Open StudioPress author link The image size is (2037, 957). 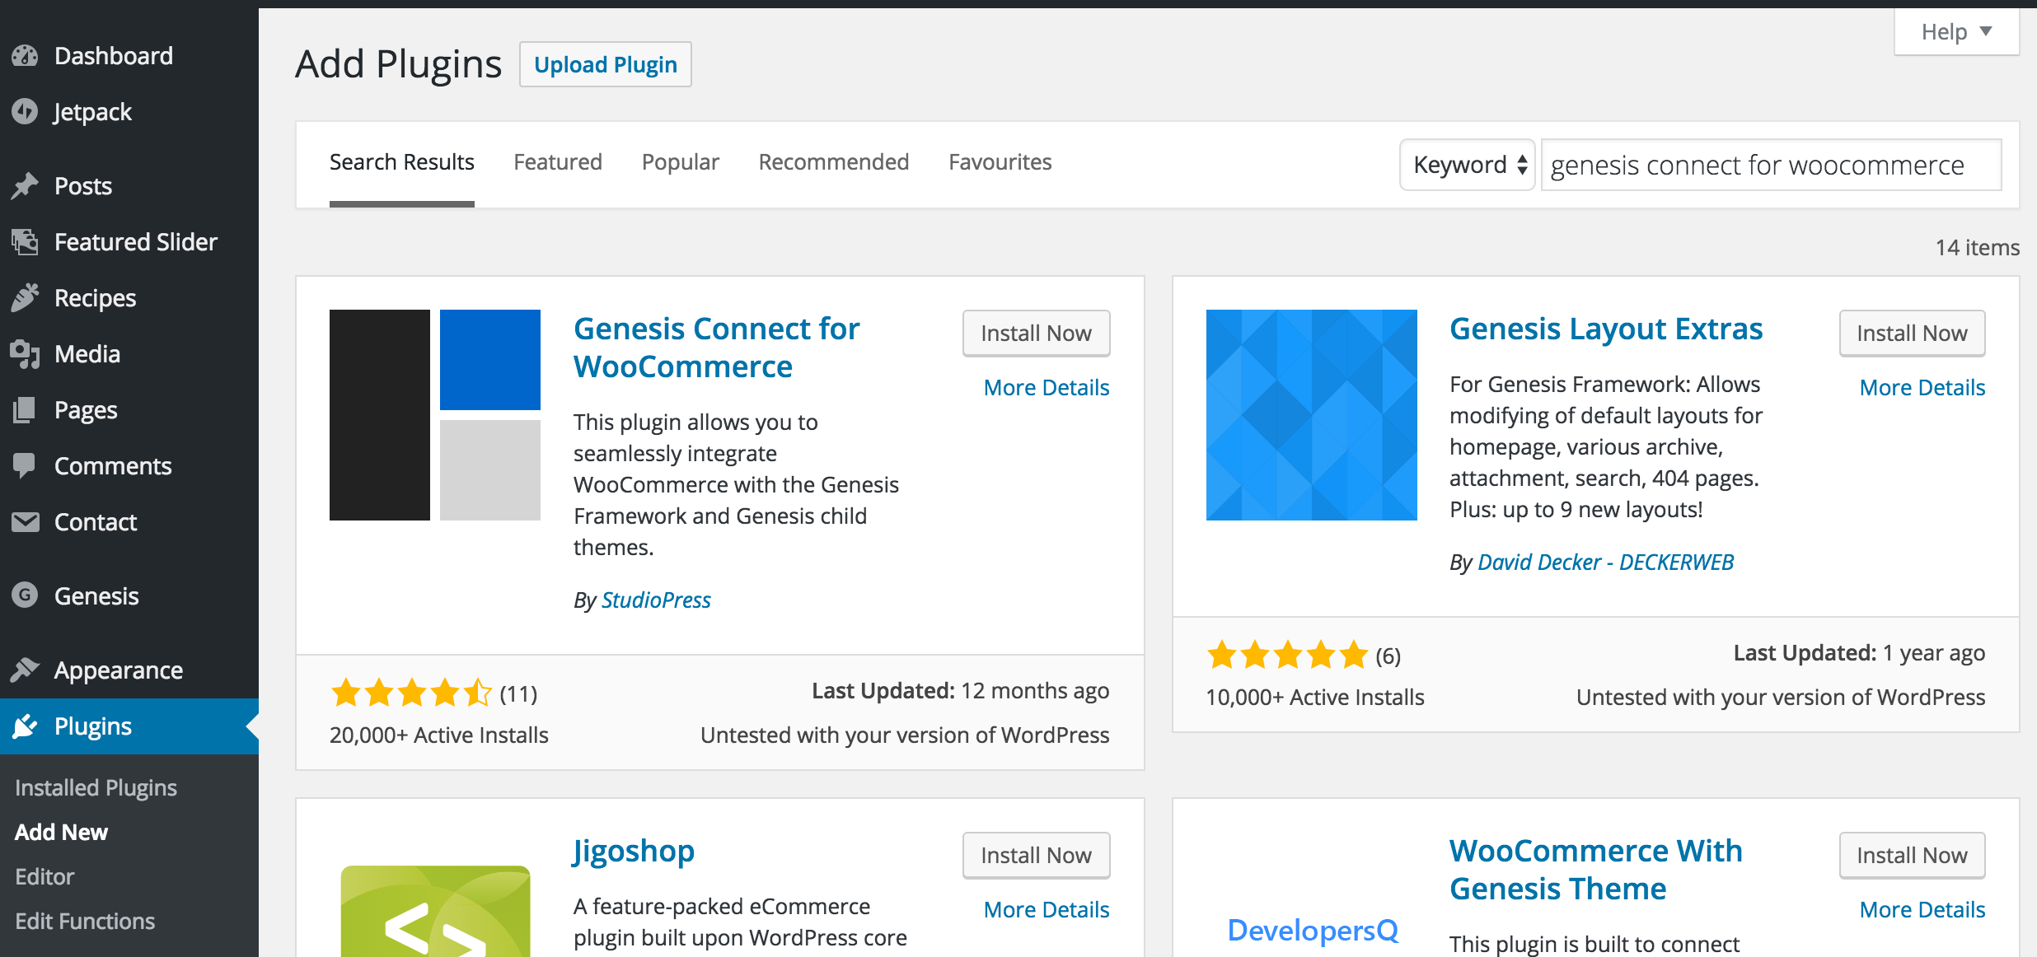click(x=656, y=600)
